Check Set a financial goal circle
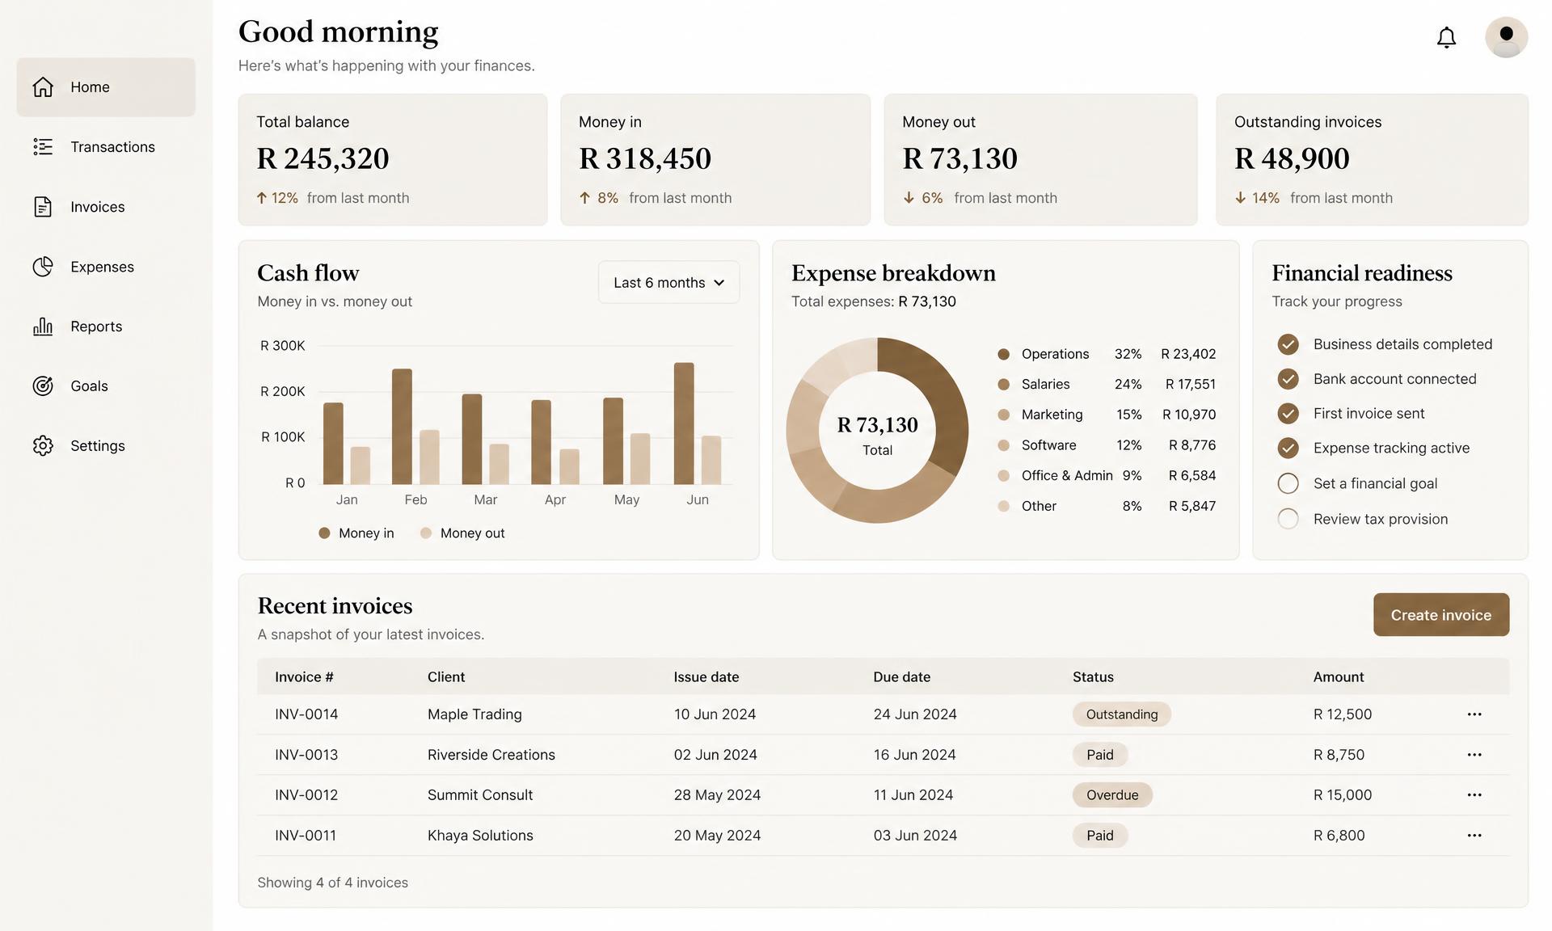The width and height of the screenshot is (1552, 931). 1288,483
